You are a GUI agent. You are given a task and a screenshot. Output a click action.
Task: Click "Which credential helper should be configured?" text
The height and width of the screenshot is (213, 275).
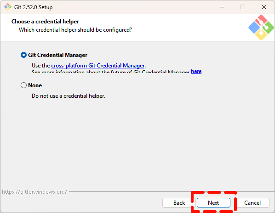[75, 30]
